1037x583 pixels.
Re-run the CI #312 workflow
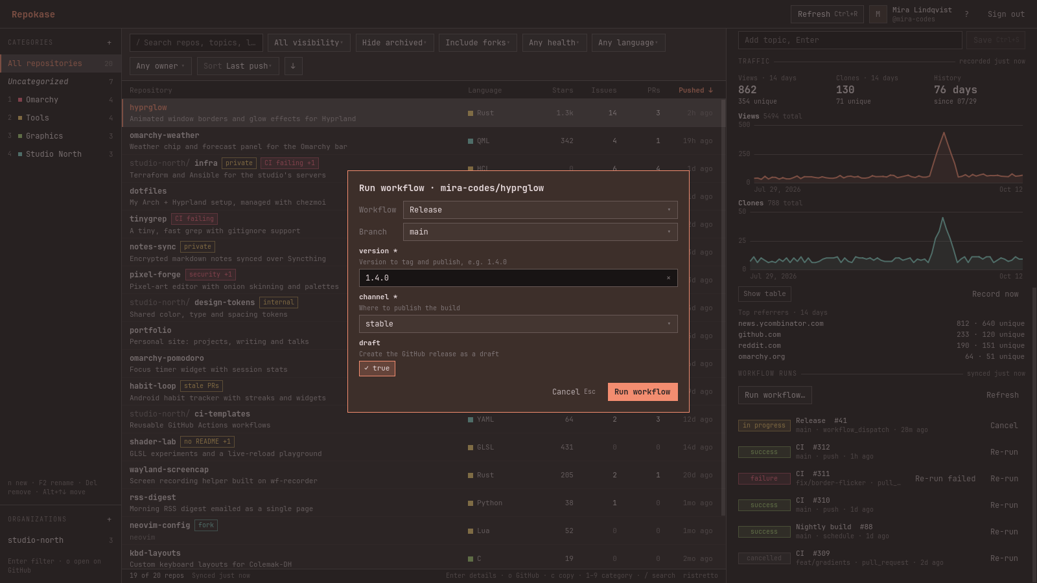click(1004, 452)
